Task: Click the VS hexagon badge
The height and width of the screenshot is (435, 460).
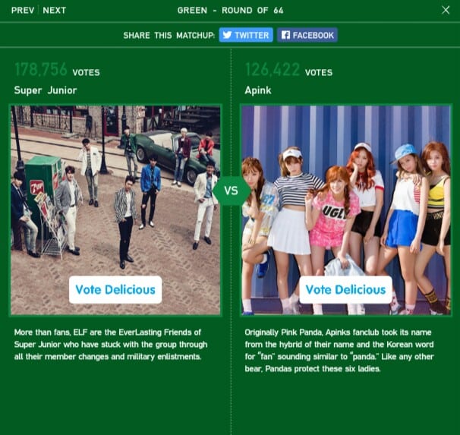Action: (231, 191)
